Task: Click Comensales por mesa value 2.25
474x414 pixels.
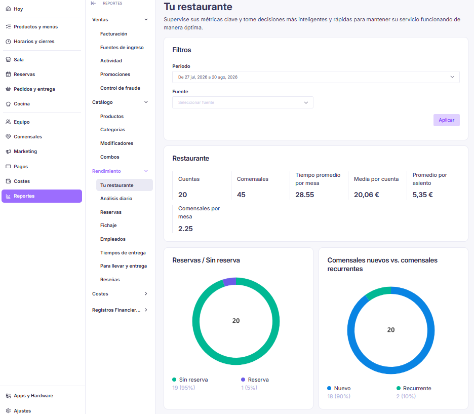Action: point(185,229)
